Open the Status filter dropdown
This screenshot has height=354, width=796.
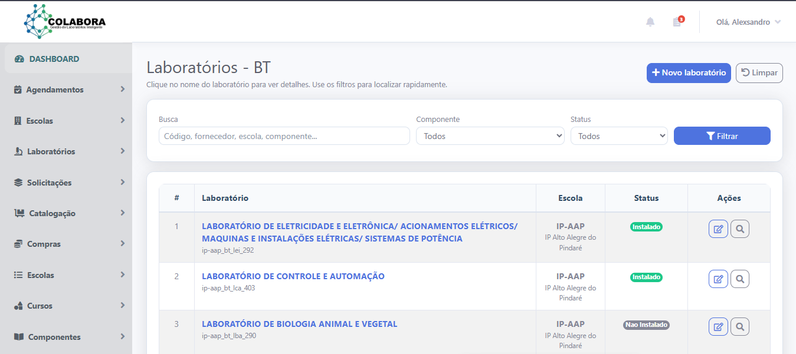point(619,136)
